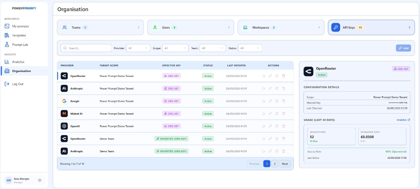Go to Templates section
Viewport: 420px width, 189px height.
point(24,35)
